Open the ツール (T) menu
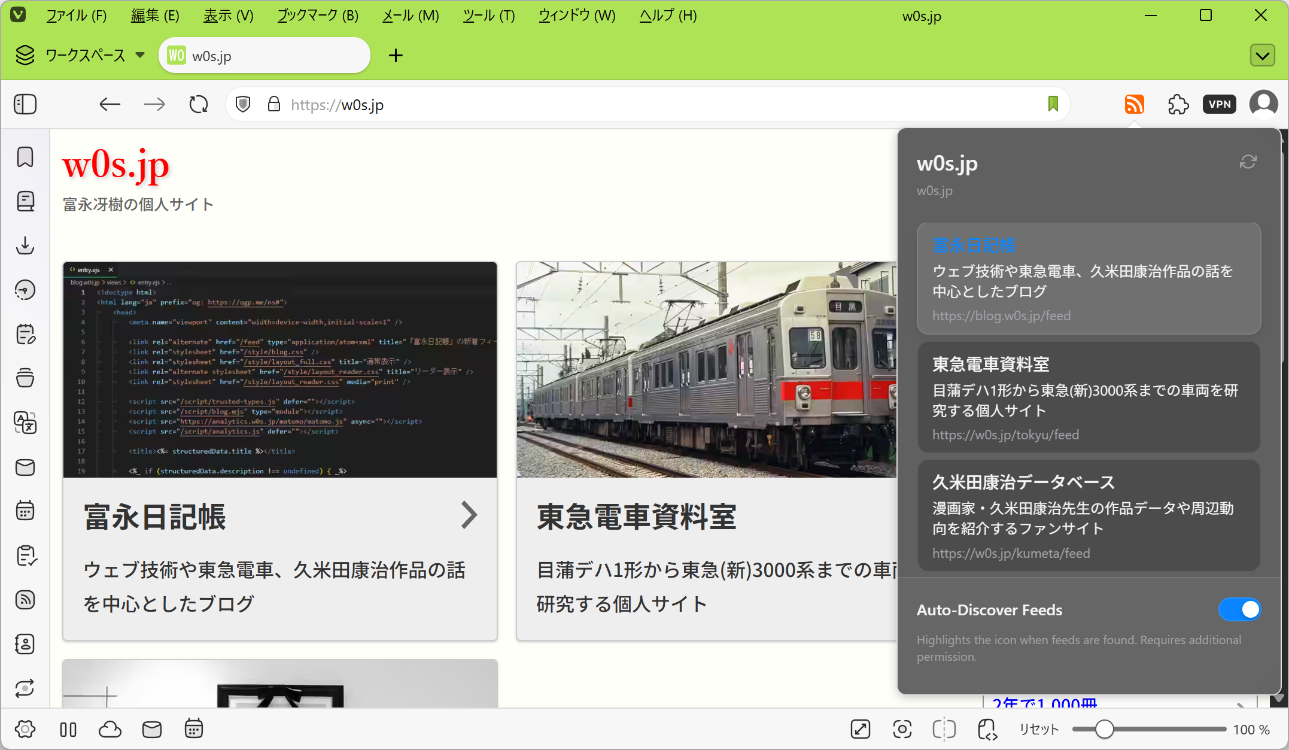 489,16
